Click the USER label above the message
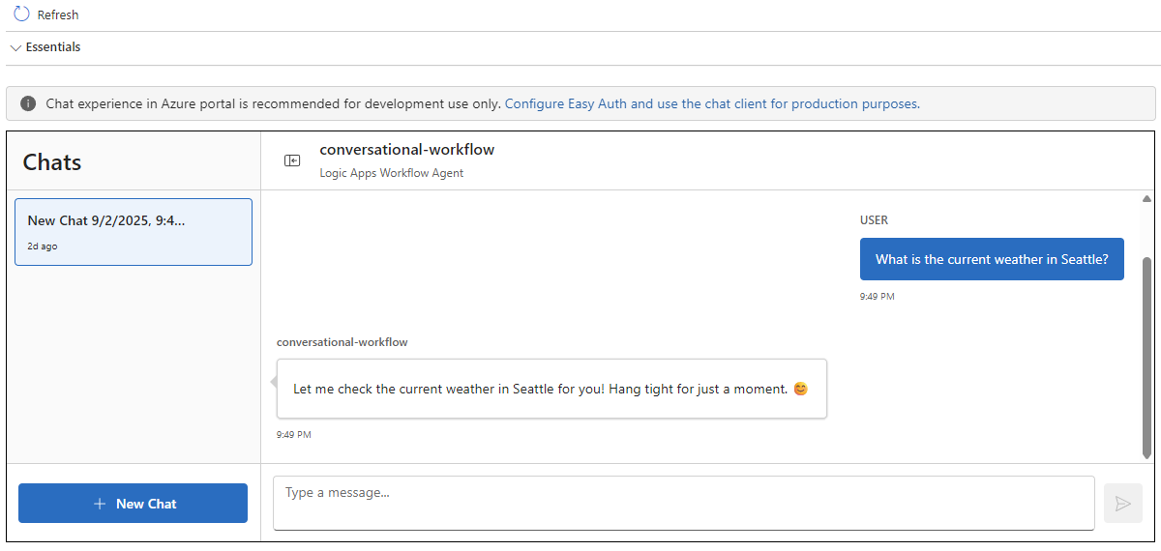The height and width of the screenshot is (551, 1161). tap(874, 220)
